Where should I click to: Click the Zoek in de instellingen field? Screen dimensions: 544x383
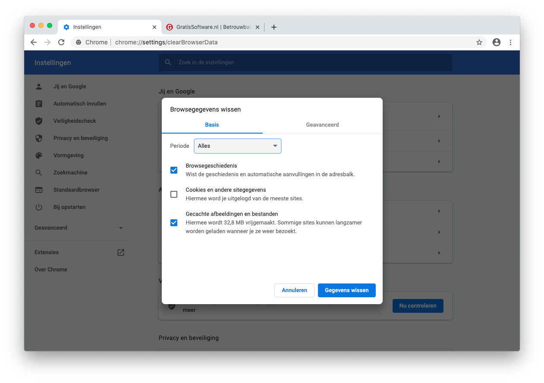coord(305,62)
